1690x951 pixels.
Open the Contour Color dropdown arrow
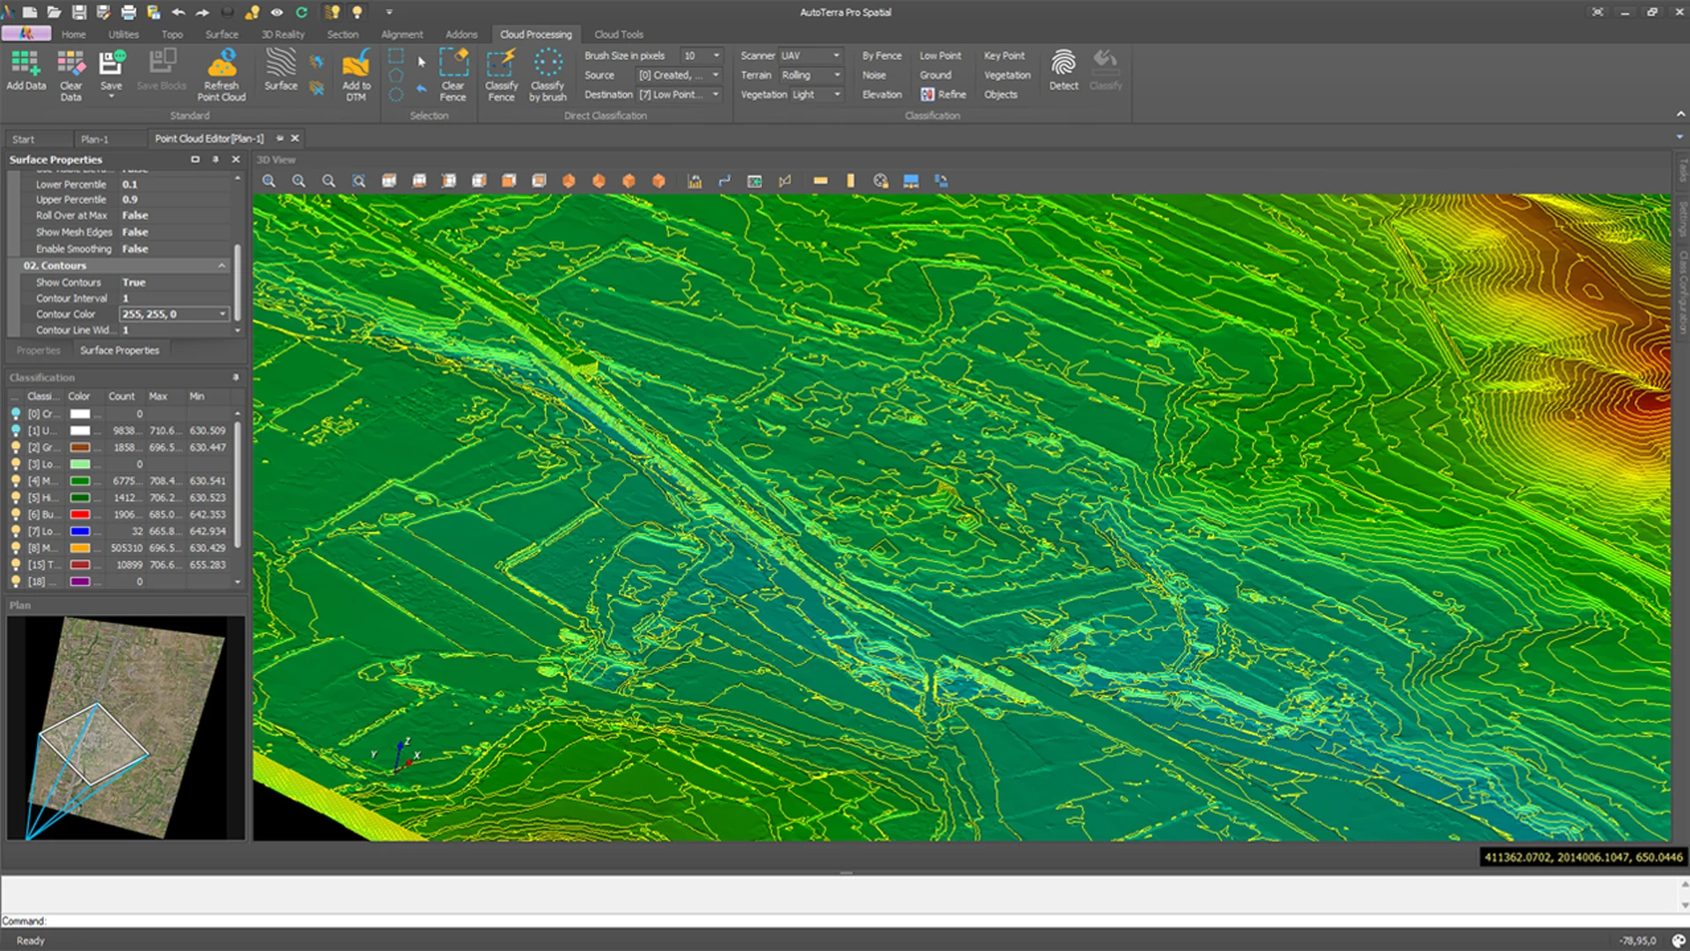(223, 314)
